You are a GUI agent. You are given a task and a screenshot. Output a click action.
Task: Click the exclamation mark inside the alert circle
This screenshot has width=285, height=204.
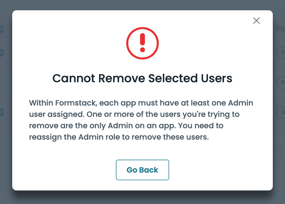coord(142,40)
